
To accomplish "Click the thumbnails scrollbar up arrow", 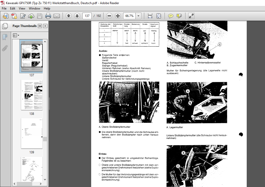I will pos(45,41).
